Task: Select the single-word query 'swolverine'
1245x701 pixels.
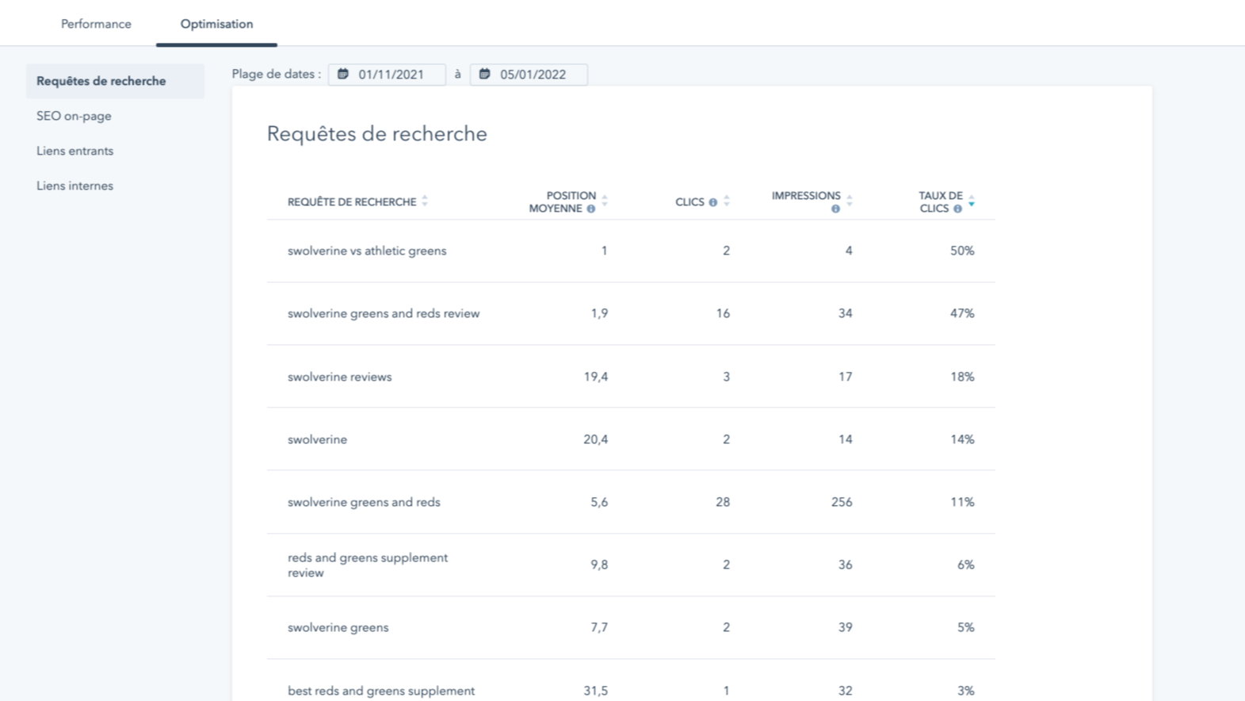Action: [x=317, y=439]
